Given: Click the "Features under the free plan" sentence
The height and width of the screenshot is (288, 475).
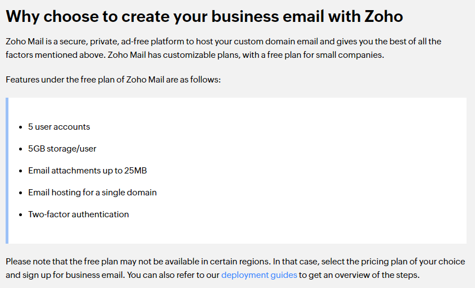Looking at the screenshot, I should pos(113,80).
